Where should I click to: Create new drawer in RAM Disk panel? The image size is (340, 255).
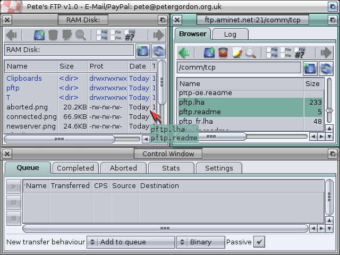[x=39, y=35]
